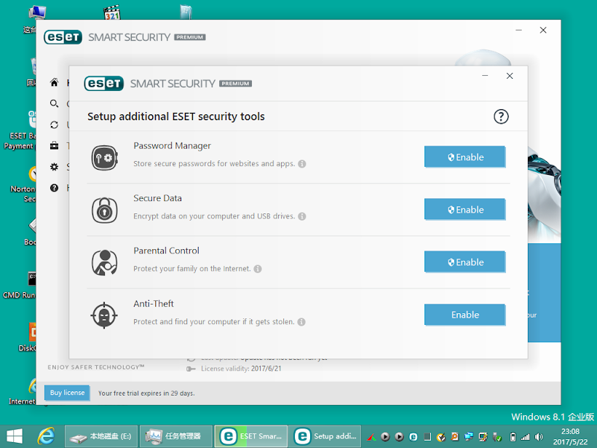597x448 pixels.
Task: Launch Internet Explorer from taskbar
Action: 47,436
